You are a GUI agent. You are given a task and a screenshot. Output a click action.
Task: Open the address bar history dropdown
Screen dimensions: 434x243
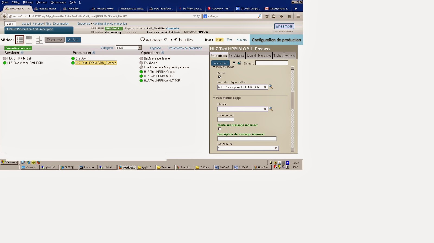pos(194,16)
